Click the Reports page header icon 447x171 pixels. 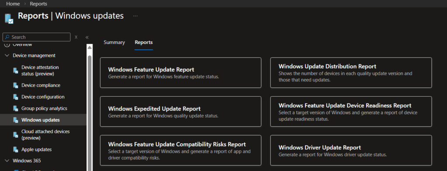click(x=9, y=18)
